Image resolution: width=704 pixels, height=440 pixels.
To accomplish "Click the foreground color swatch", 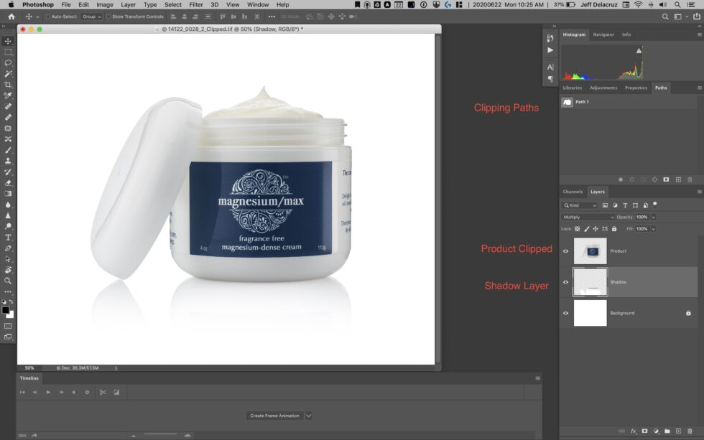I will 6,310.
